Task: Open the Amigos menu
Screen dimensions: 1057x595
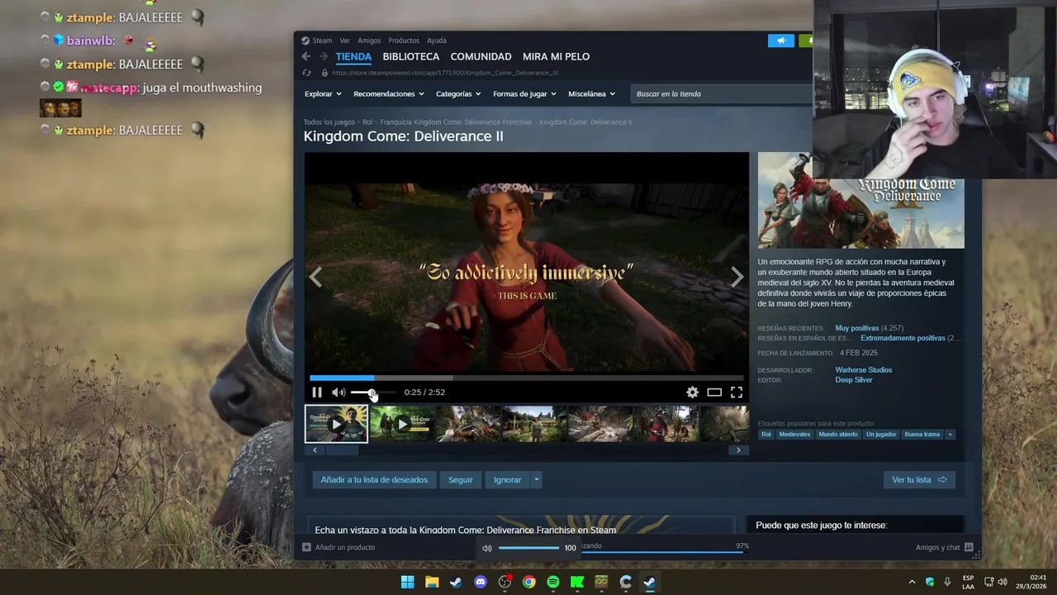Action: (x=369, y=40)
